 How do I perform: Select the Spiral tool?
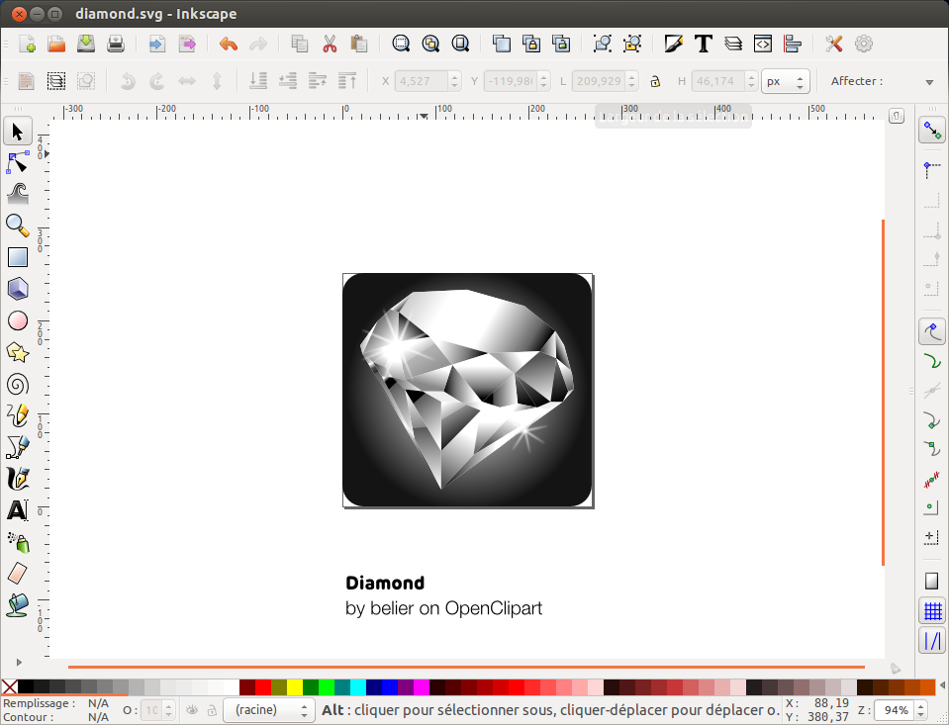pos(18,384)
